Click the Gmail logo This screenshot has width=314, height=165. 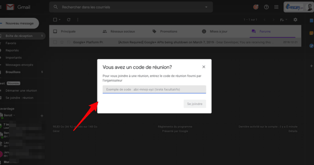click(x=18, y=7)
